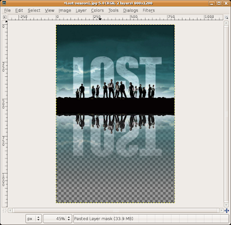Toggle the Quick Mask button at bottom left
The height and width of the screenshot is (225, 231).
pos(5,210)
